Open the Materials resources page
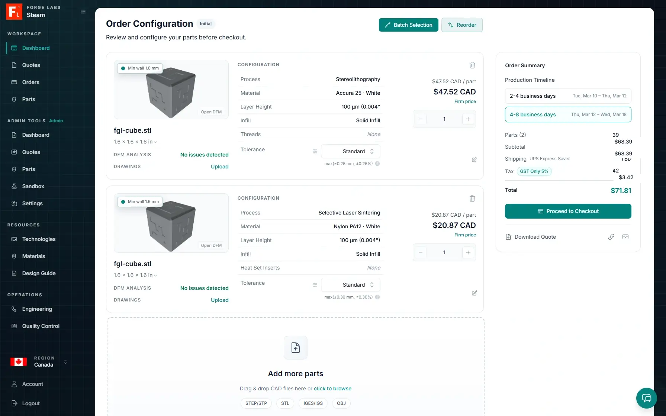Screen dimensions: 666x416 (34, 256)
